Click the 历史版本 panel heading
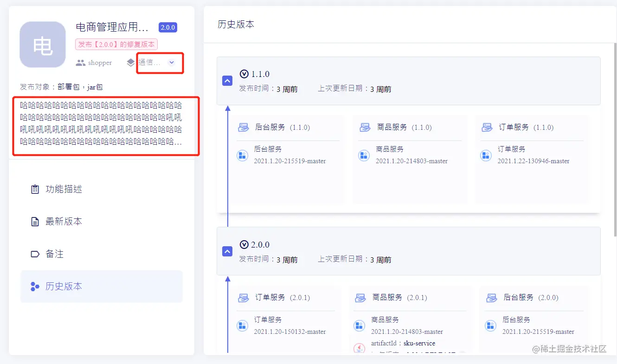617x364 pixels. [x=236, y=25]
